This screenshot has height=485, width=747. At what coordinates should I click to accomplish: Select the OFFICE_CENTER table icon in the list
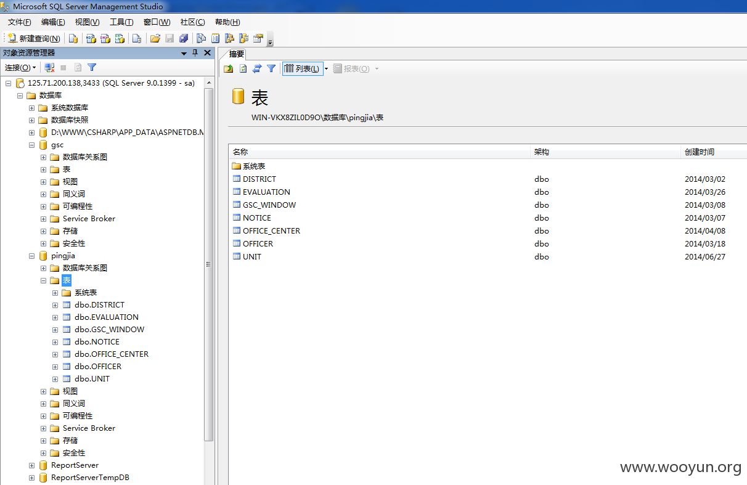[237, 230]
